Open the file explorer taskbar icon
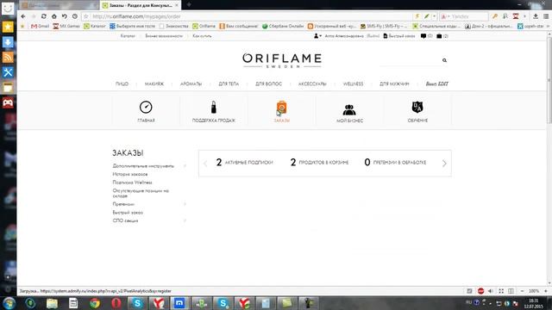Image resolution: width=552 pixels, height=310 pixels. tap(52, 303)
